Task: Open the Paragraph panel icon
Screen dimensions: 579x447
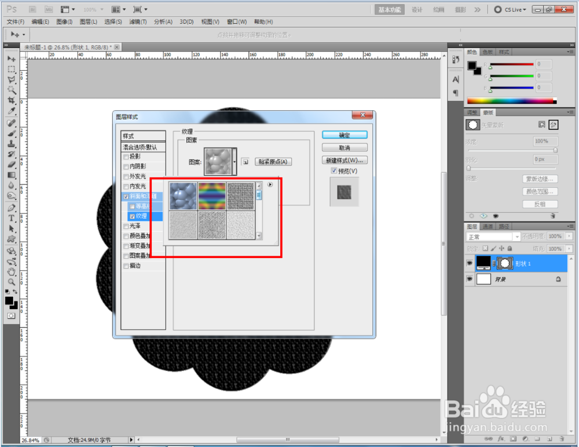Action: coord(456,93)
